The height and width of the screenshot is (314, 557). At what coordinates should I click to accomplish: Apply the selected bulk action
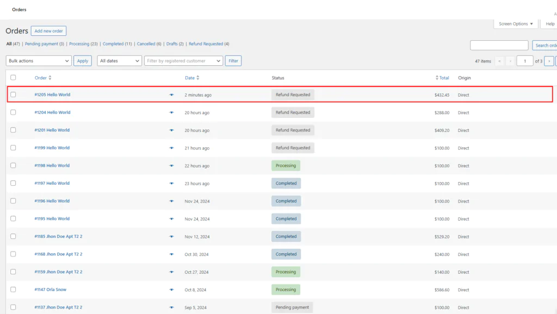[83, 61]
